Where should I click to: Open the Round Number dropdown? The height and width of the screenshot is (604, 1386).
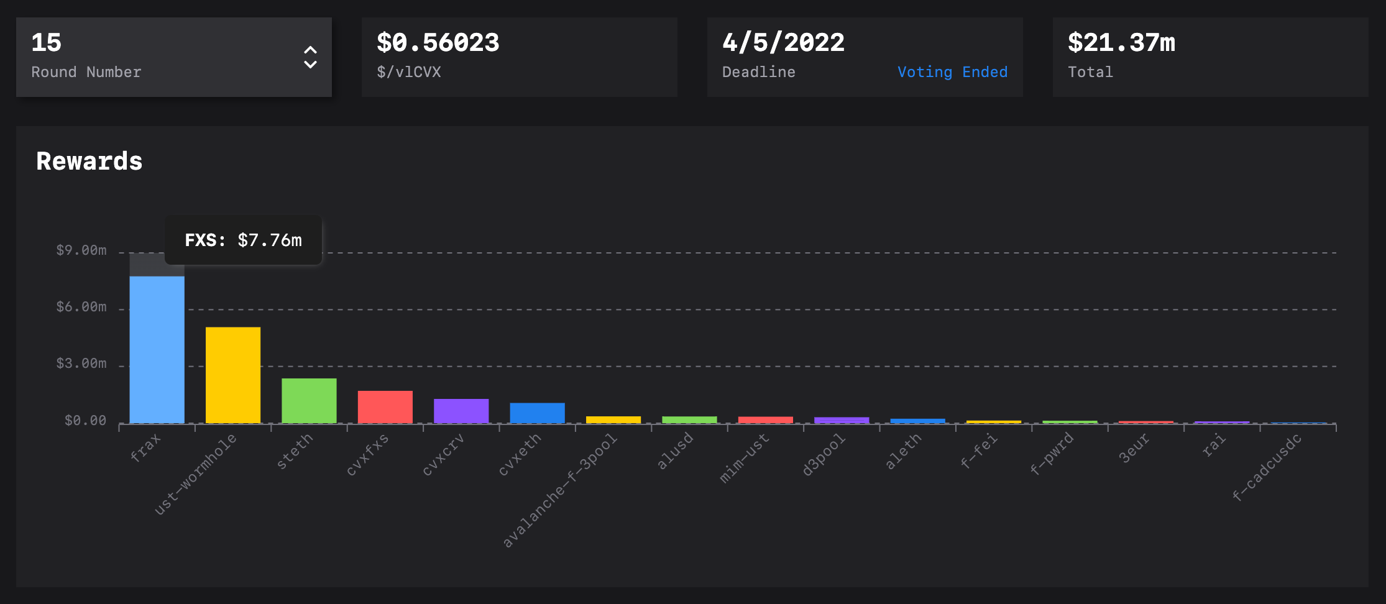click(174, 57)
